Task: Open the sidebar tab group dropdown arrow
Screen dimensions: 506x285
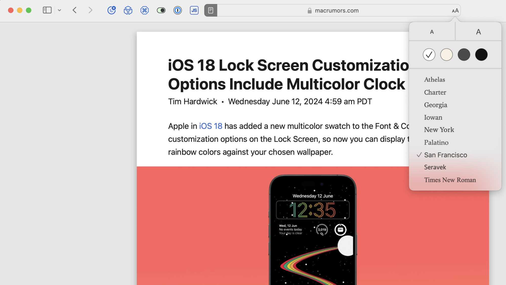Action: pos(59,10)
